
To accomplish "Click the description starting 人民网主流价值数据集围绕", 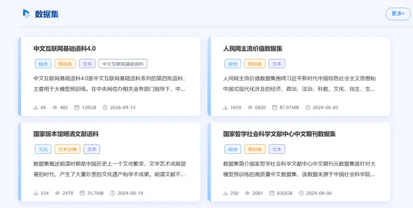I will (x=299, y=84).
